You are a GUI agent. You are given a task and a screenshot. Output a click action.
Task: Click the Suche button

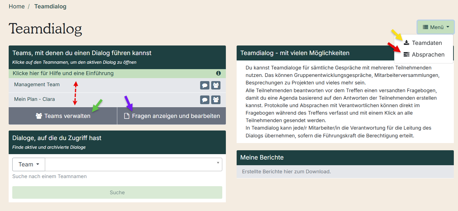click(117, 192)
